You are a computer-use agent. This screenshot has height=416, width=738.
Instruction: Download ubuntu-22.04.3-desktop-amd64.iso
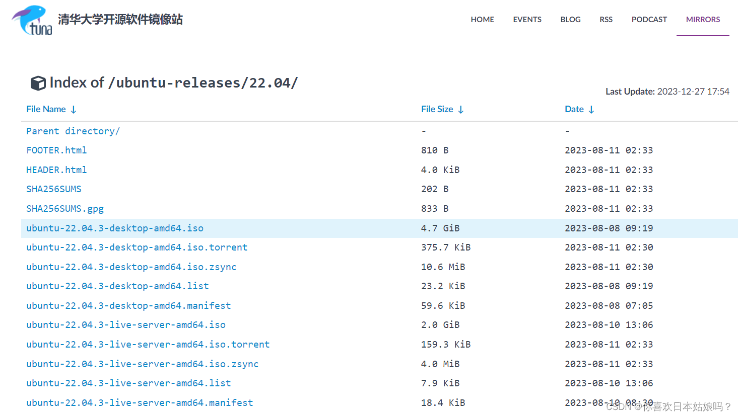point(115,228)
